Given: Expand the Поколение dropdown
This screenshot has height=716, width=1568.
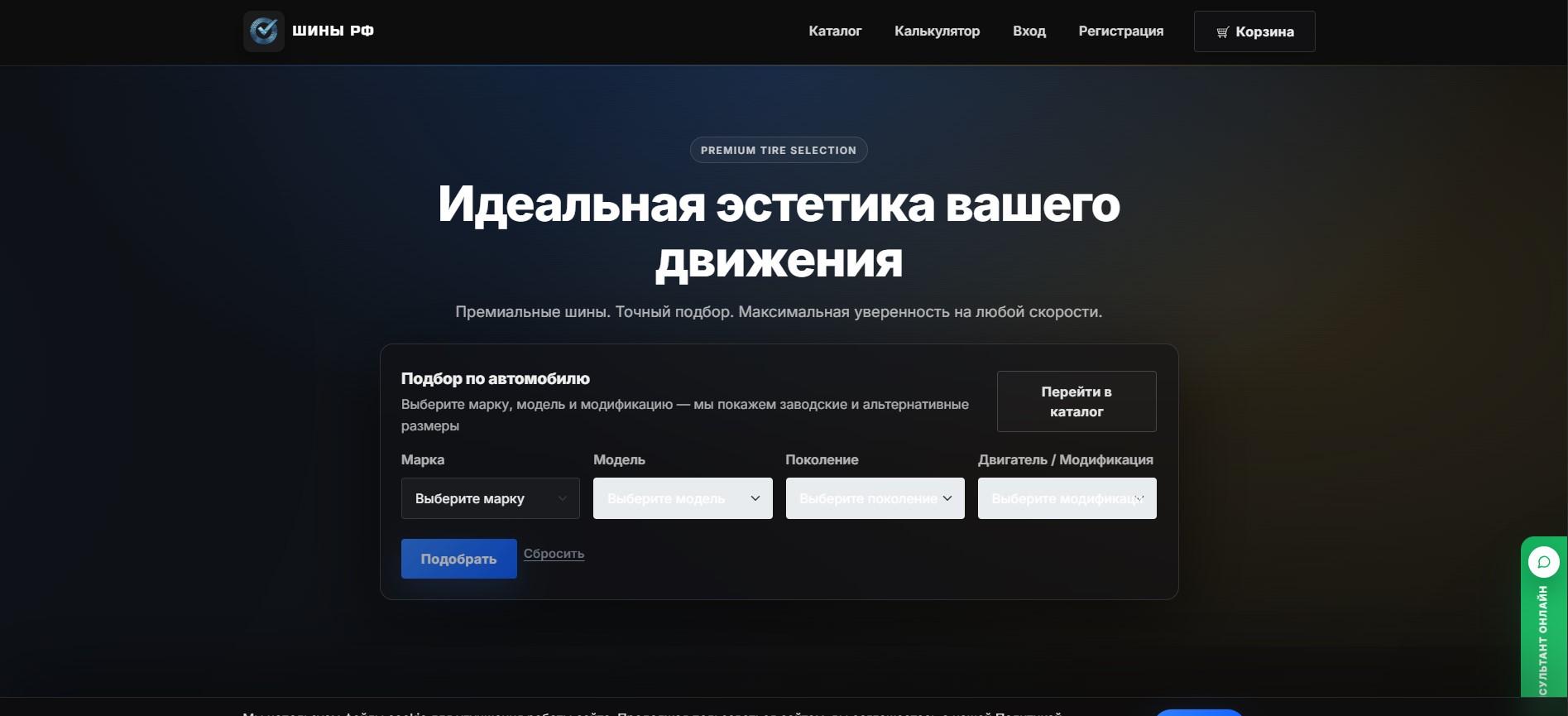Looking at the screenshot, I should (875, 498).
